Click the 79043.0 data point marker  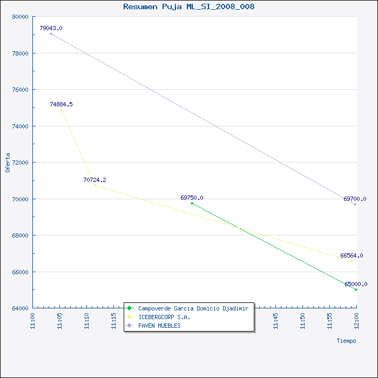pos(51,33)
